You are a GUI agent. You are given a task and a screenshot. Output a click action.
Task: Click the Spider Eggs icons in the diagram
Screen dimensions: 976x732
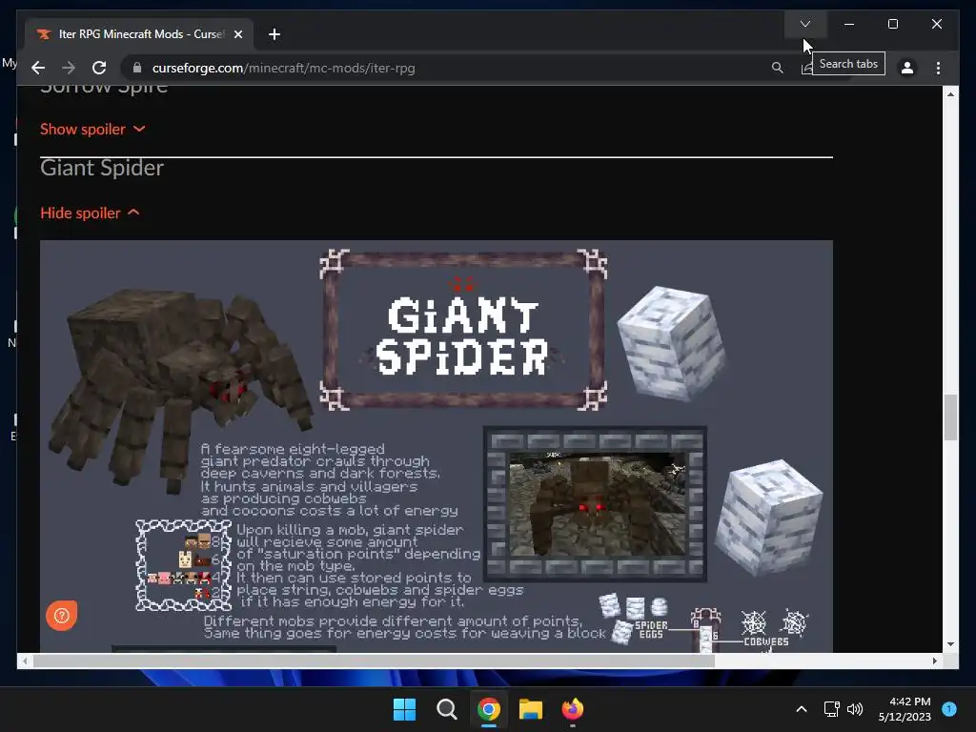click(x=634, y=618)
